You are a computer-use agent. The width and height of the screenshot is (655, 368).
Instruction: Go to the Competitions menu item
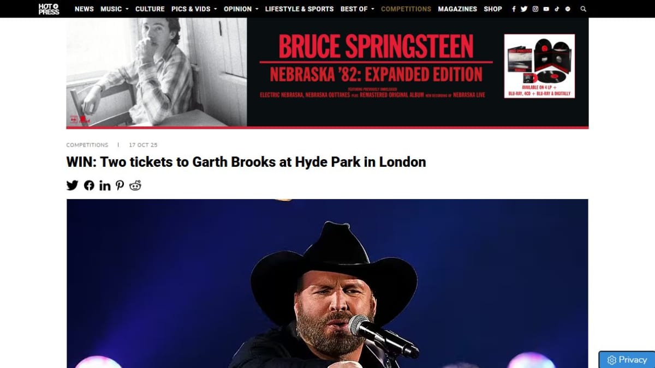click(x=406, y=9)
